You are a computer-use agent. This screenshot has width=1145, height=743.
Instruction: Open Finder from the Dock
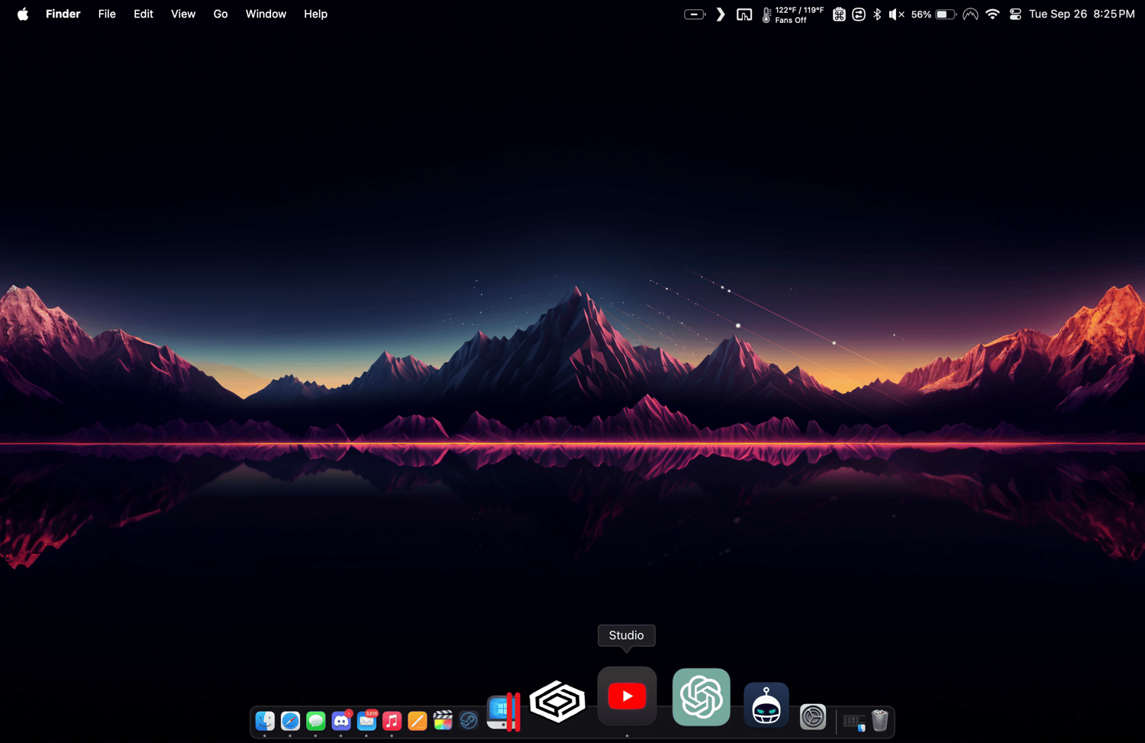tap(265, 720)
